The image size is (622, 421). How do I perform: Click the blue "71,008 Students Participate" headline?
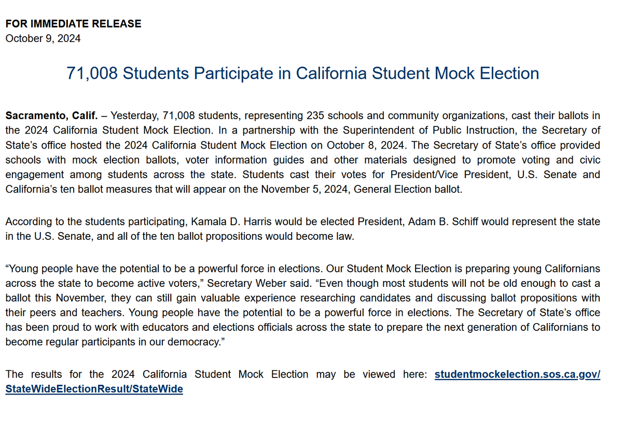click(302, 73)
